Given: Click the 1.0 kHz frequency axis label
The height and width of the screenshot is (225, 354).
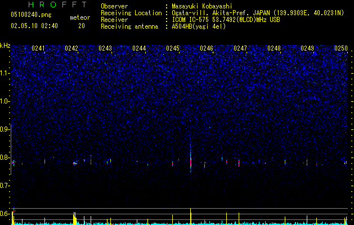Looking at the screenshot, I should click(x=5, y=101).
